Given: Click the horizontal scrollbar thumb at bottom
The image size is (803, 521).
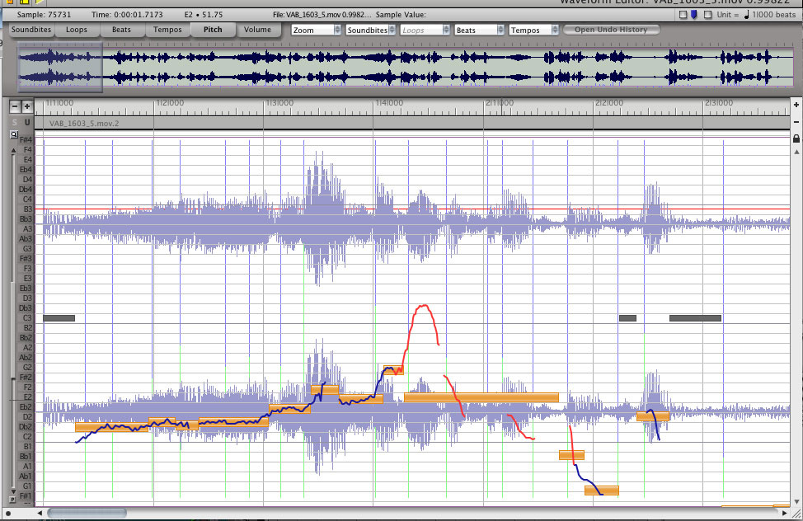Looking at the screenshot, I should coord(87,513).
